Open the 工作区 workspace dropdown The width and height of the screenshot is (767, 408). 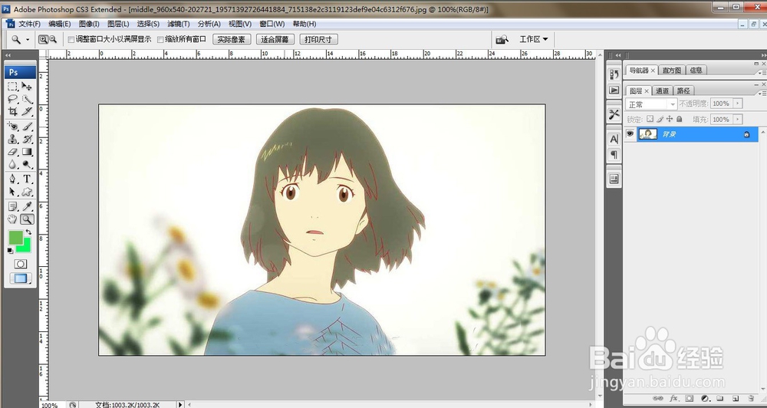[x=534, y=39]
